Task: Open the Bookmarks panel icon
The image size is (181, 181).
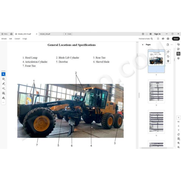Action: coord(178,49)
